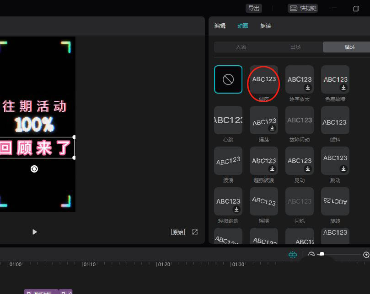Switch to the 编辑 tab
The width and height of the screenshot is (370, 294).
[x=220, y=26]
